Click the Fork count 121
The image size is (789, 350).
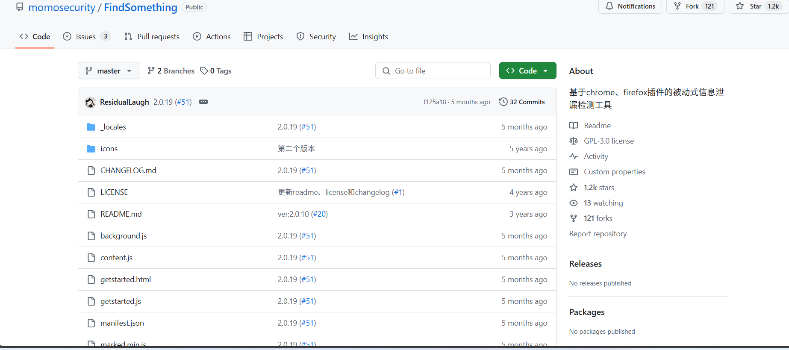pyautogui.click(x=710, y=6)
